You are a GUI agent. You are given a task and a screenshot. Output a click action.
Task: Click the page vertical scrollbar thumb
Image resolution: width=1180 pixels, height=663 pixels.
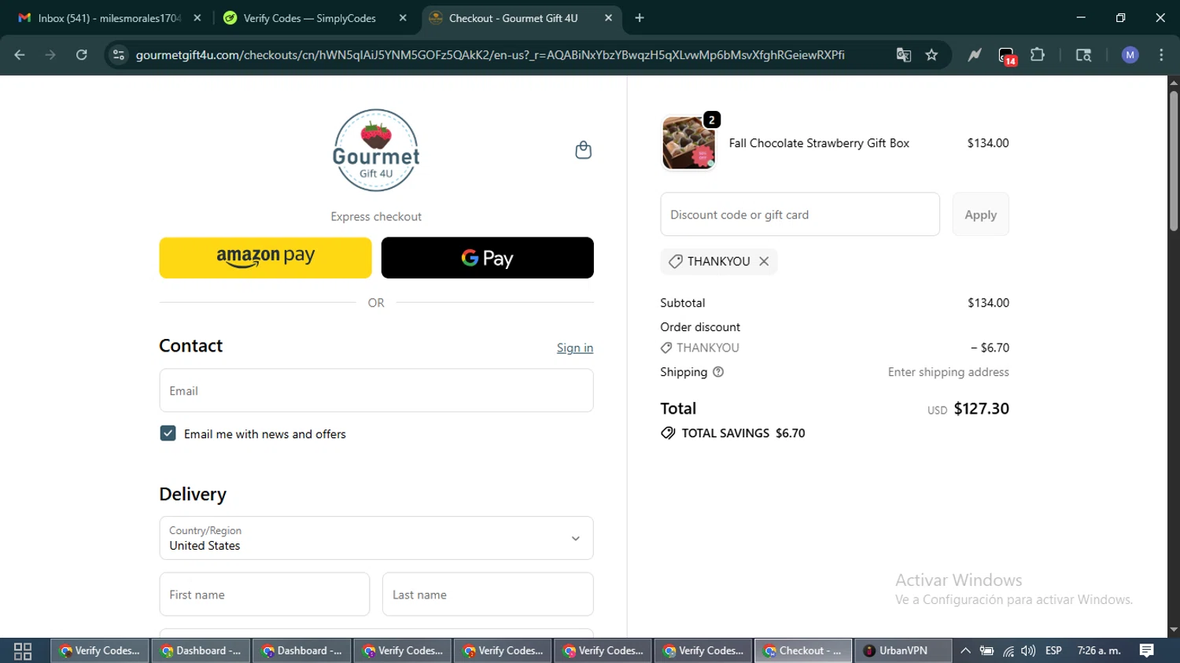click(1174, 161)
